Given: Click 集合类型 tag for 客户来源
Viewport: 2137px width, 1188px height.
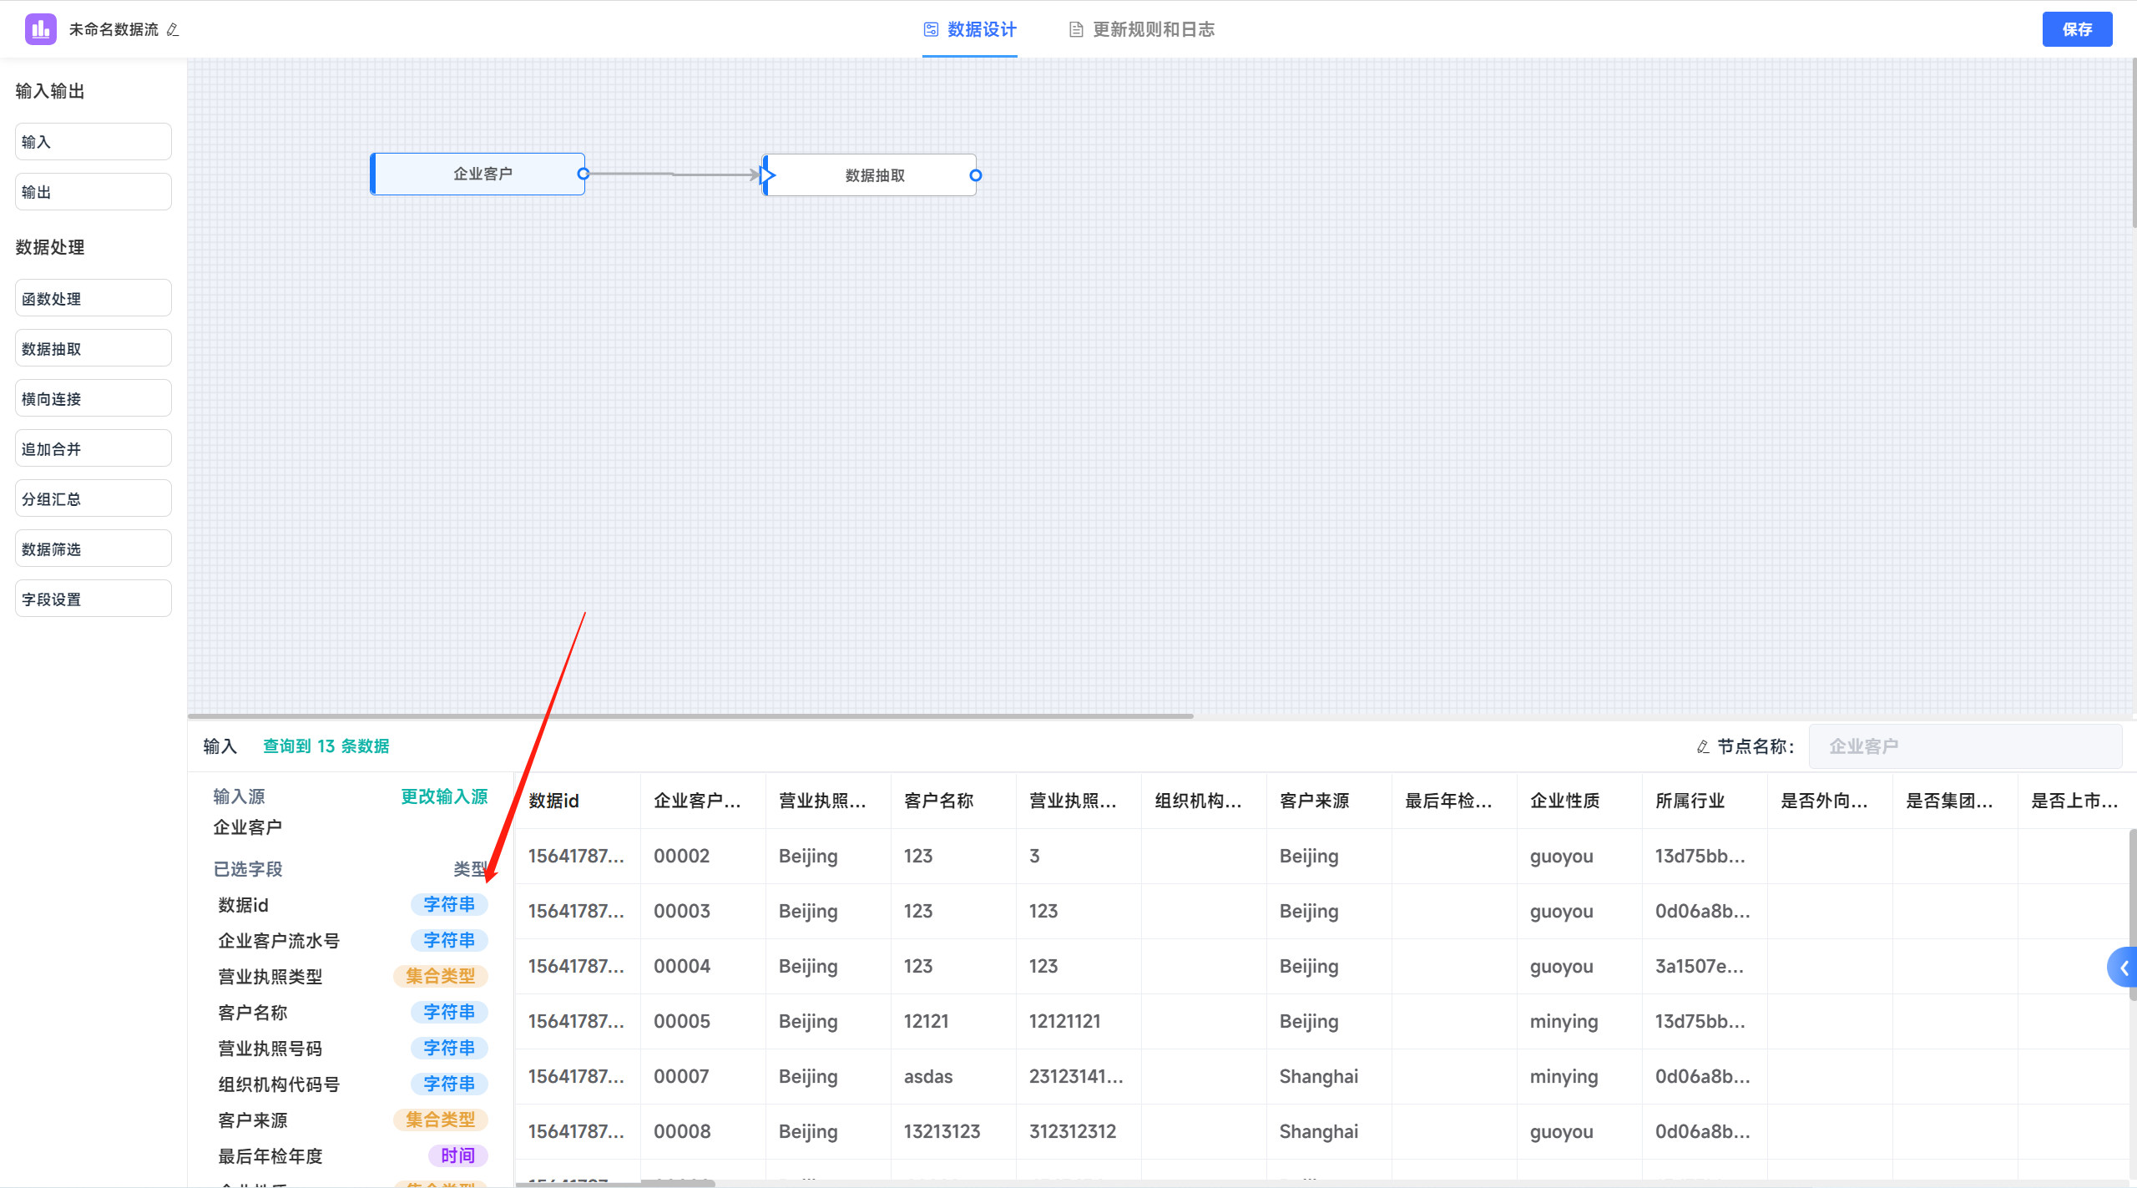Looking at the screenshot, I should tap(441, 1120).
